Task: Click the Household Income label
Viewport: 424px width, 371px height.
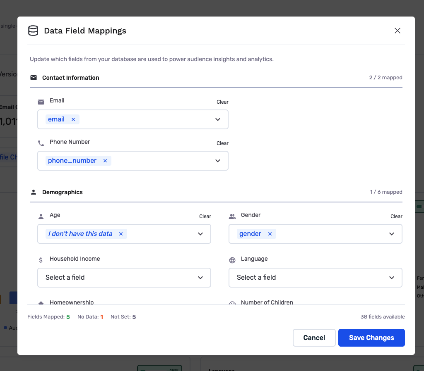Action: pyautogui.click(x=75, y=259)
